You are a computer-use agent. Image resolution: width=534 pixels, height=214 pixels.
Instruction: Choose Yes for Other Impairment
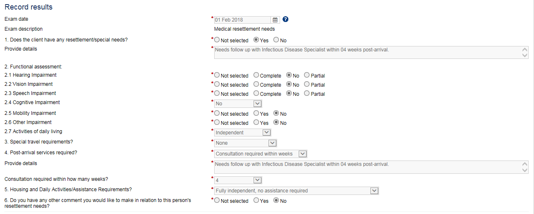256,123
